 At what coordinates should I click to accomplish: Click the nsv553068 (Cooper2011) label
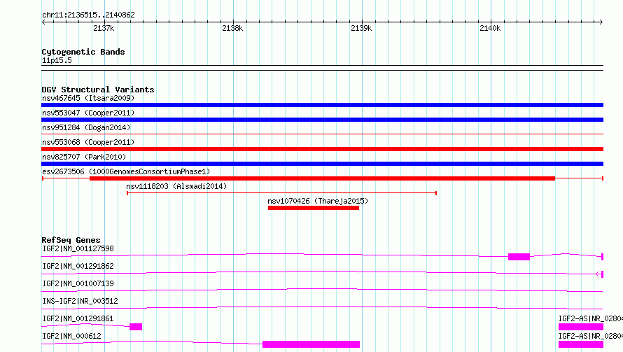[x=88, y=142]
